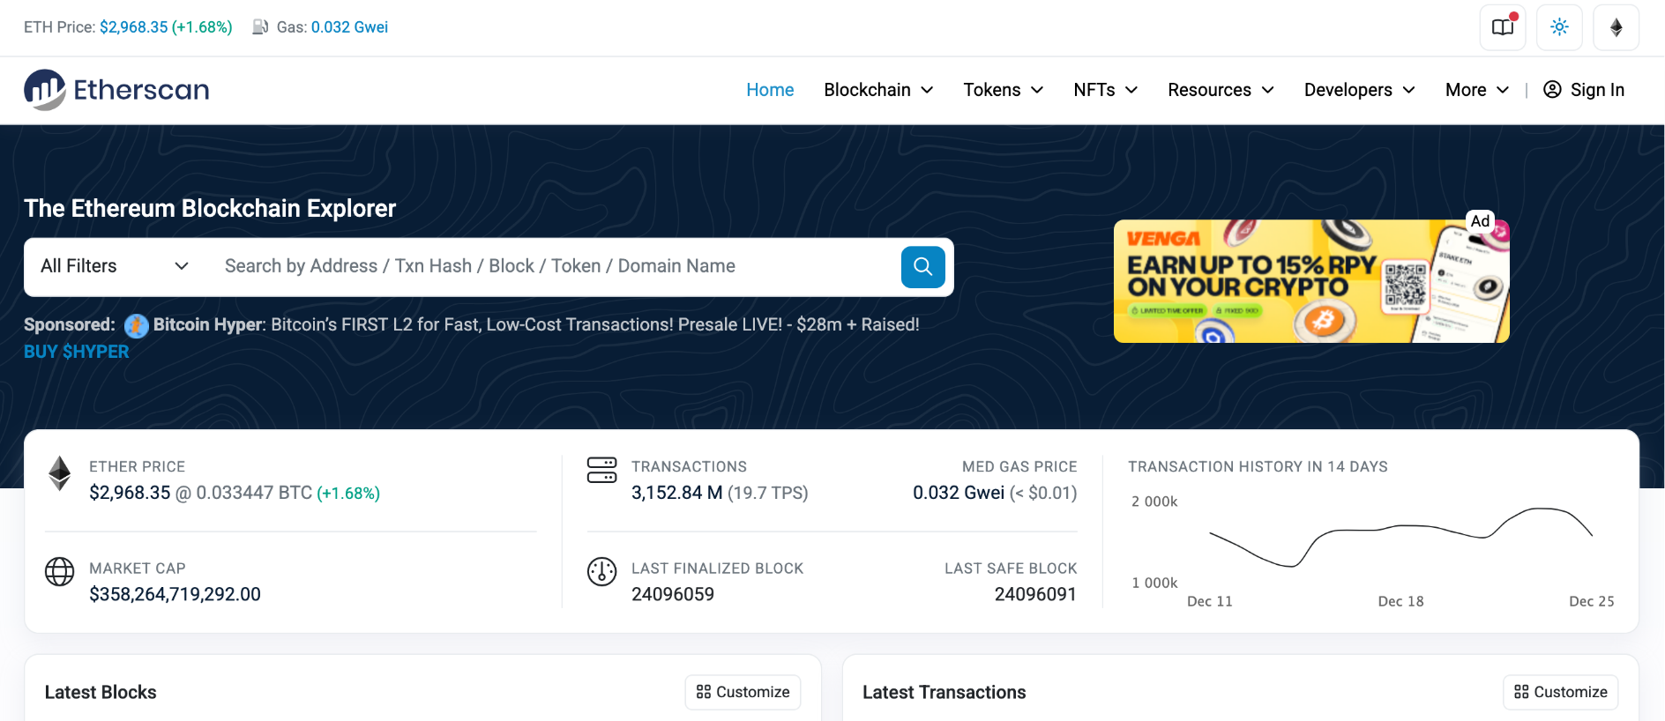Click the Transactions server icon
1665x721 pixels.
(x=602, y=470)
